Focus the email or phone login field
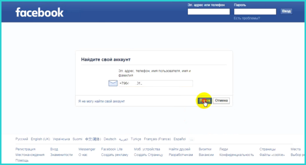 (208, 12)
